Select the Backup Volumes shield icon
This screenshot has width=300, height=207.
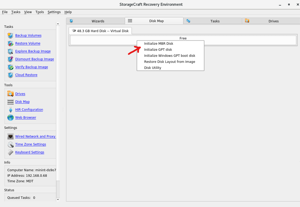(x=10, y=36)
